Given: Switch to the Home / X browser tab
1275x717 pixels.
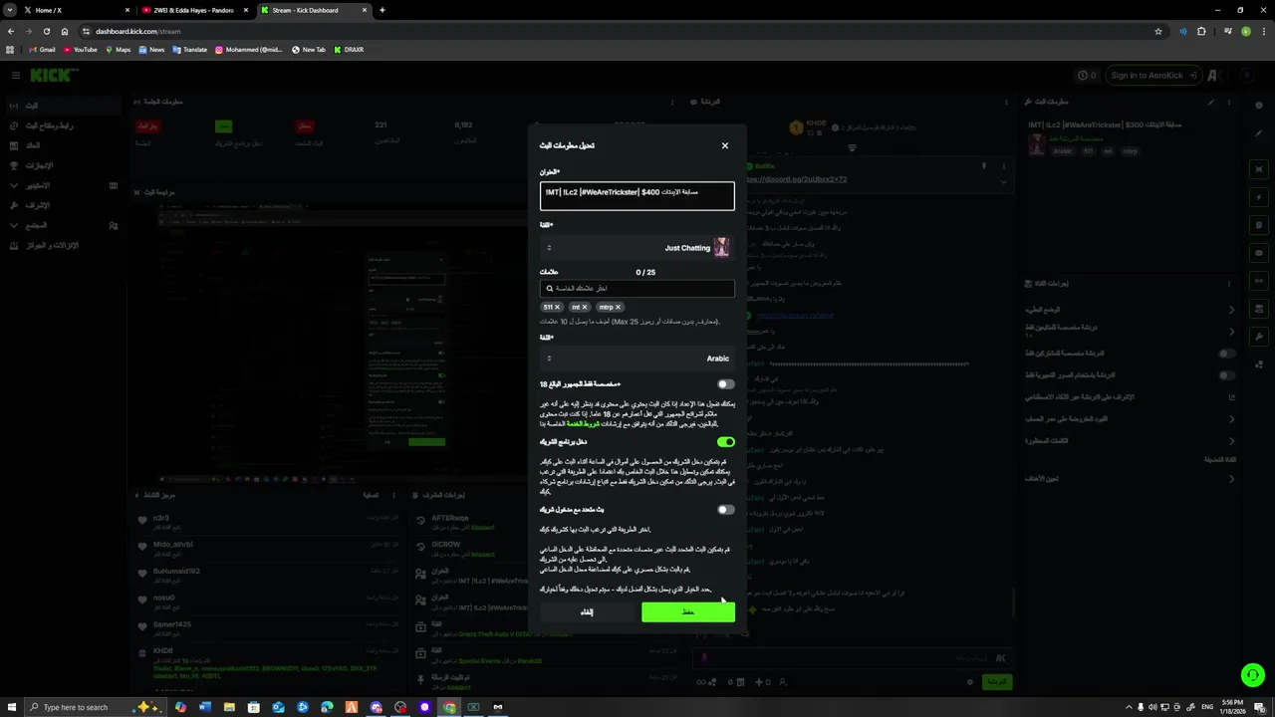Looking at the screenshot, I should pyautogui.click(x=75, y=10).
